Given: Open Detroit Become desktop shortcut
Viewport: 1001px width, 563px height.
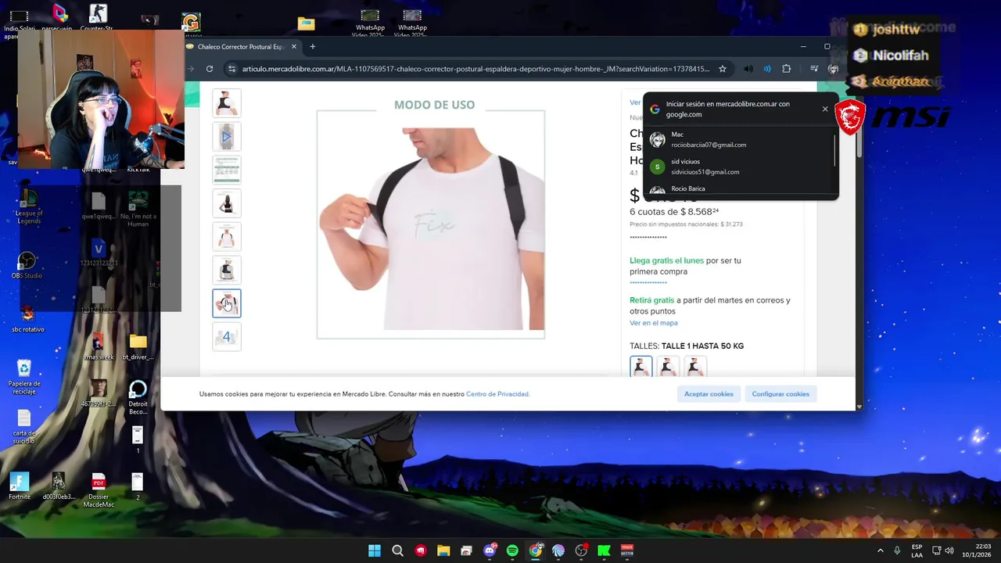Looking at the screenshot, I should 138,397.
